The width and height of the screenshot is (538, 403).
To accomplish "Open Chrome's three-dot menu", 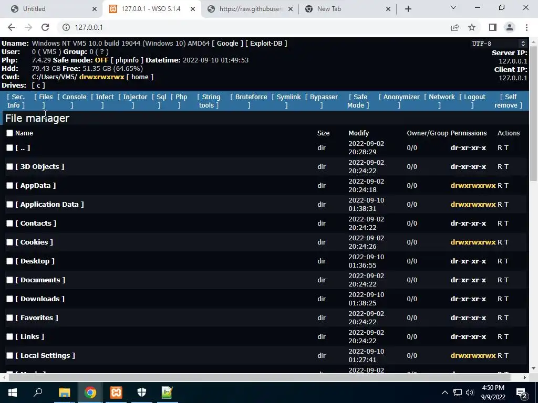I will click(x=526, y=27).
